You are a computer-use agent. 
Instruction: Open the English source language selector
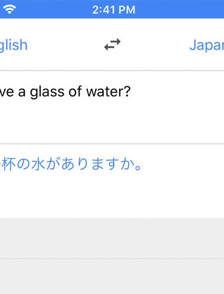click(x=14, y=45)
